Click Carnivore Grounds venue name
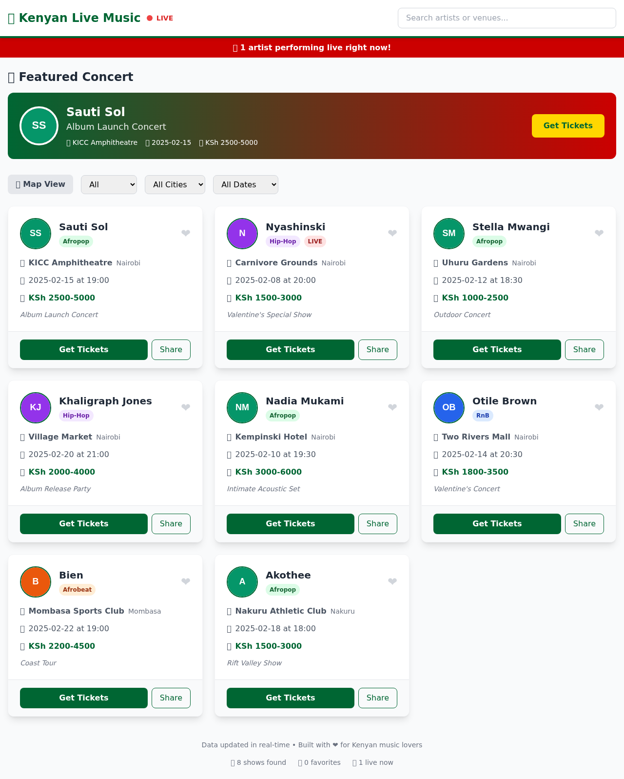 point(276,263)
